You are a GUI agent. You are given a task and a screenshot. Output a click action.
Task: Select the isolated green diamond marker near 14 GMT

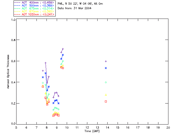[106, 82]
